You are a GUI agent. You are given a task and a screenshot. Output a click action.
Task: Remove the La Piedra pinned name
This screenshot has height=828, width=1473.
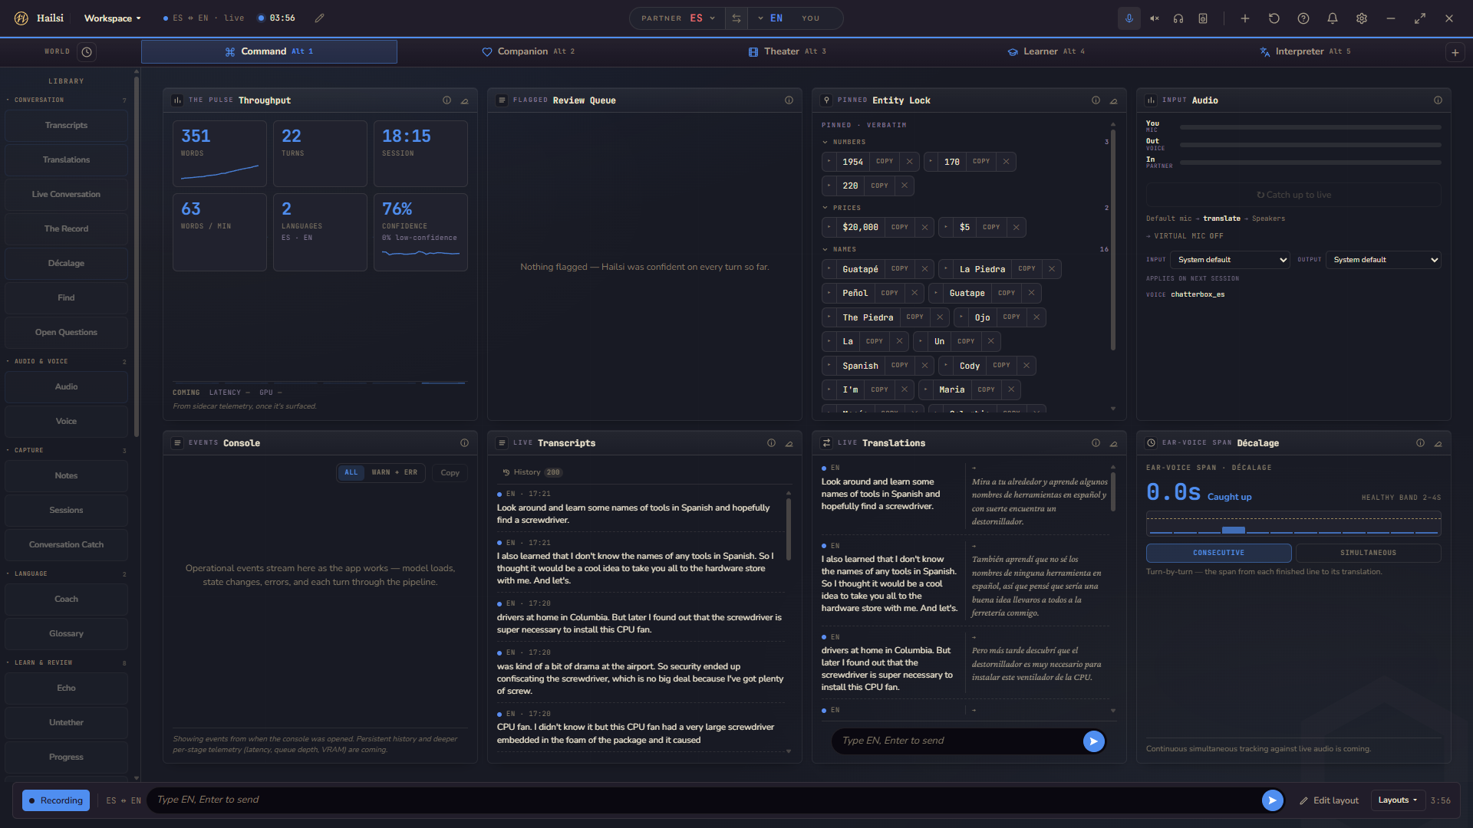[x=1052, y=269]
